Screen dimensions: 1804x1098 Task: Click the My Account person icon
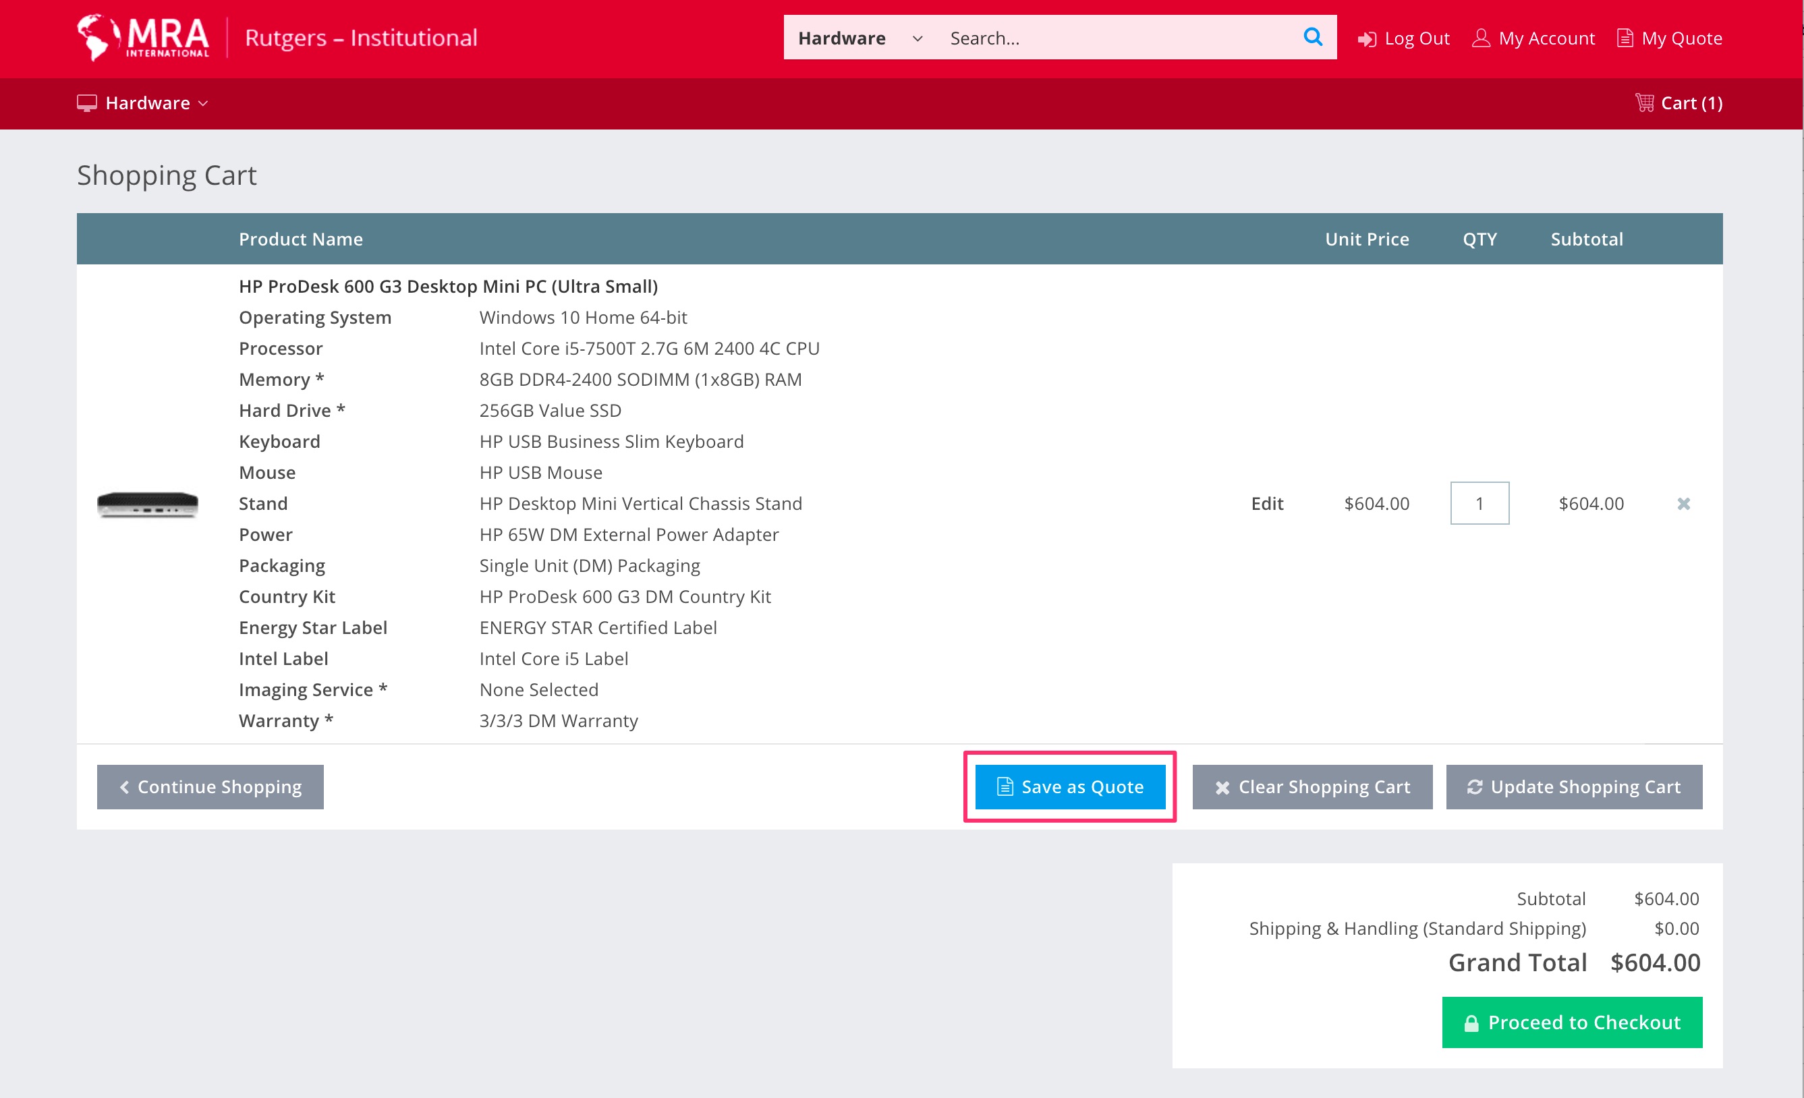point(1480,38)
